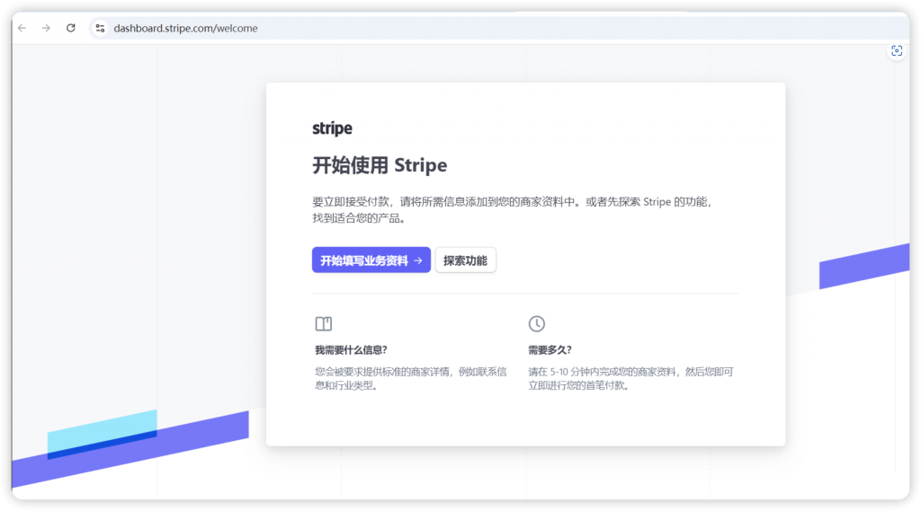This screenshot has width=921, height=511.
Task: Click heading 开始使用 Stripe
Action: point(380,165)
